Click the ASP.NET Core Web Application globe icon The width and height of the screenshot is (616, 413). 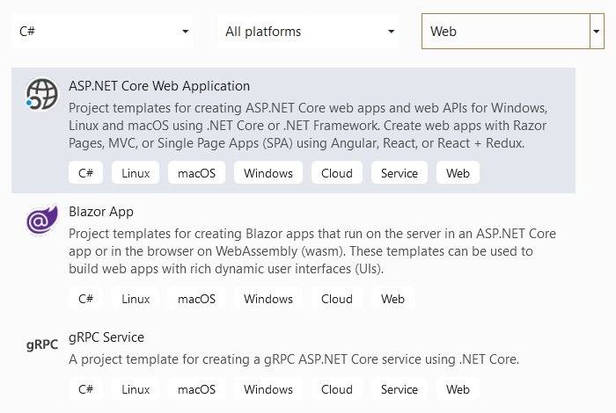point(41,94)
